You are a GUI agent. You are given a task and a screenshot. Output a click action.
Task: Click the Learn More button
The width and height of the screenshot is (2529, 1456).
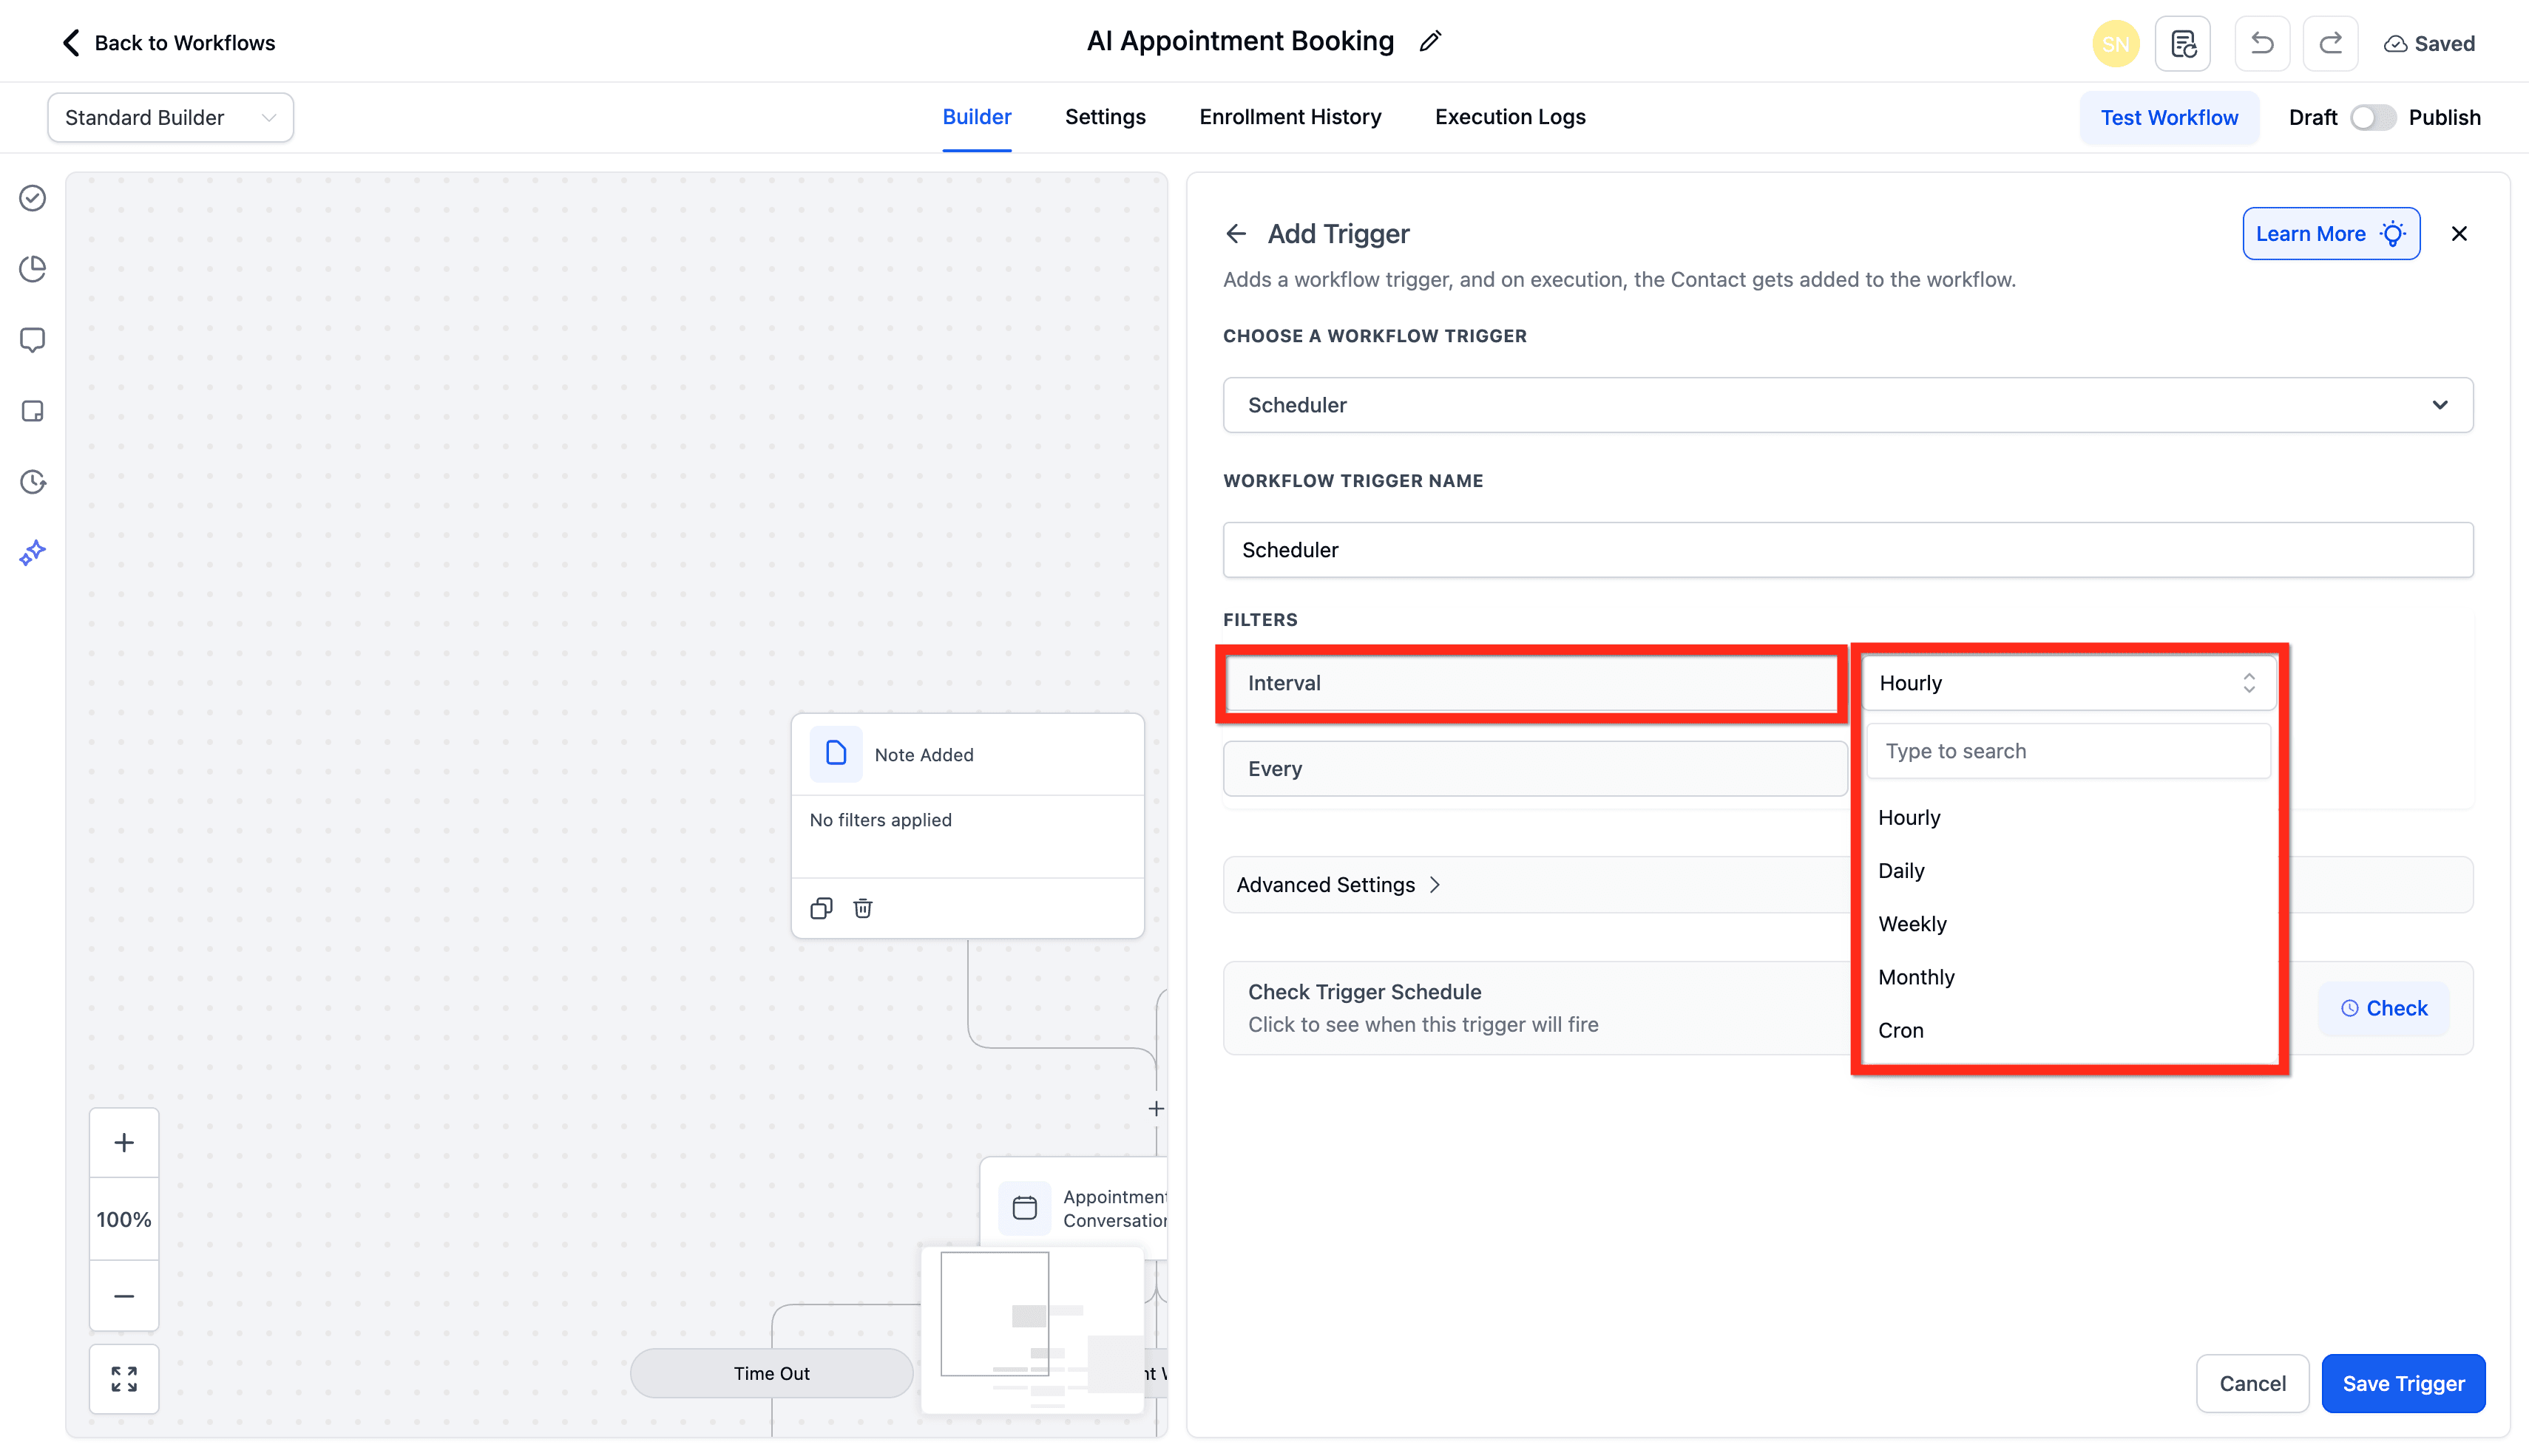[2331, 234]
